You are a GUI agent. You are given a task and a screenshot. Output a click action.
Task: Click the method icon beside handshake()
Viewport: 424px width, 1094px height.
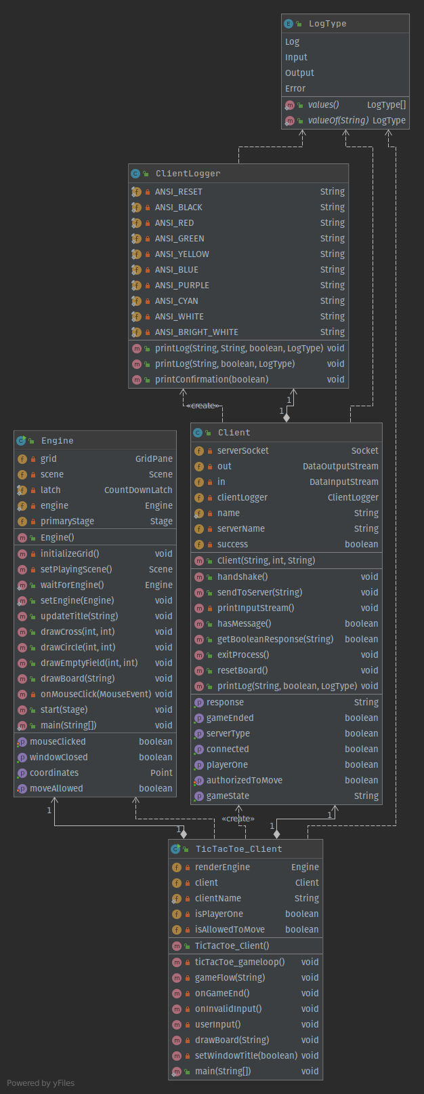coord(199,577)
